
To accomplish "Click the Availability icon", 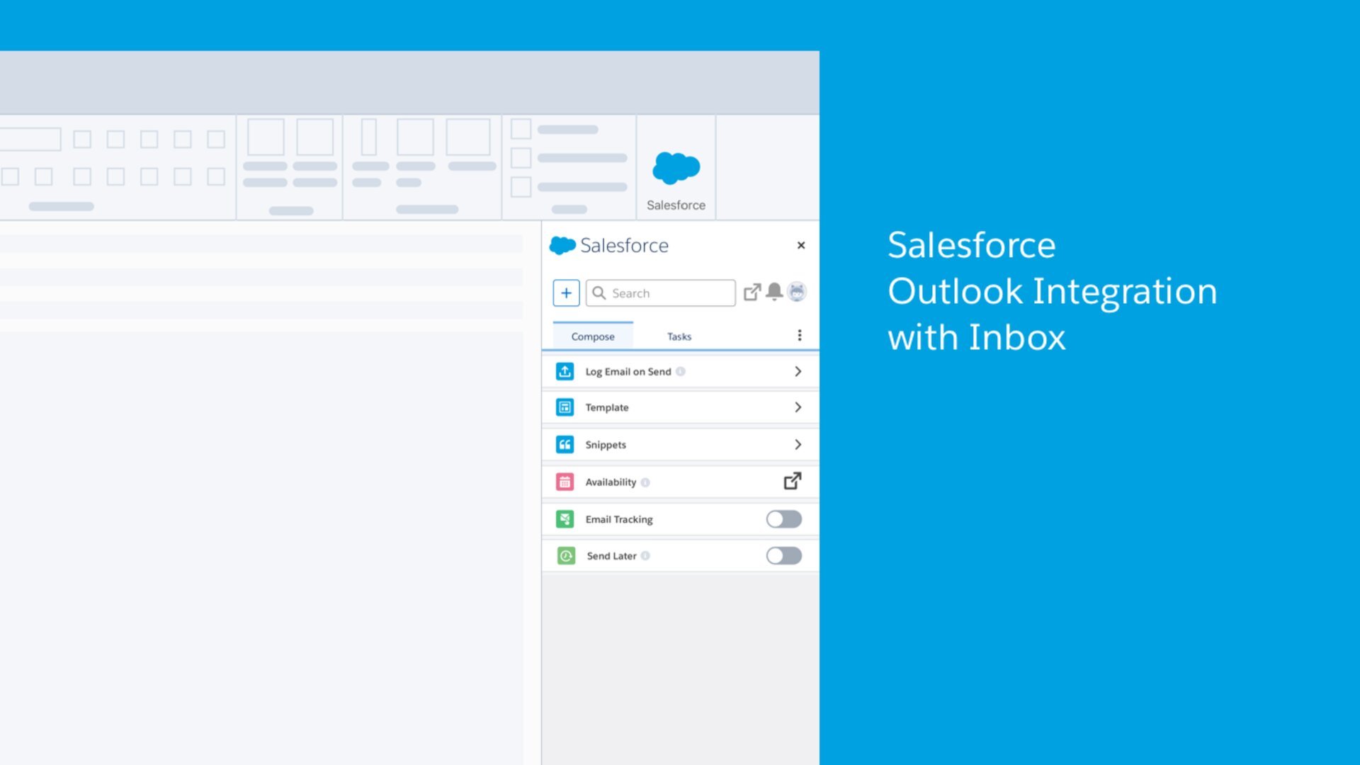I will [x=565, y=482].
